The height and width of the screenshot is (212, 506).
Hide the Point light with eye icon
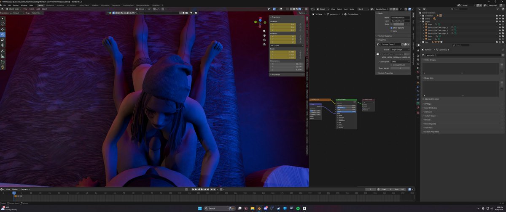(500, 36)
